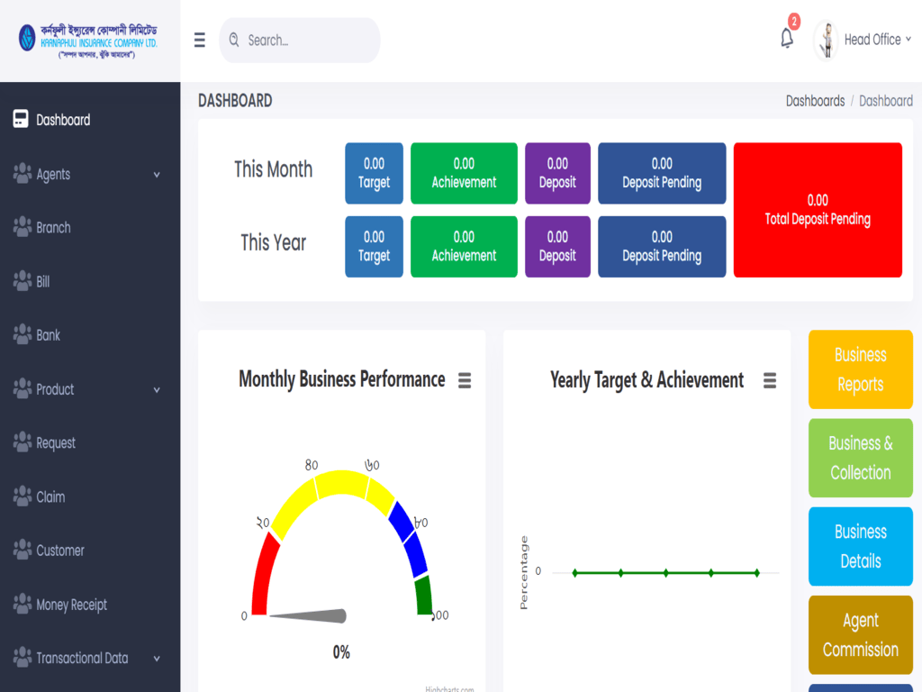Click the user profile avatar picture
The height and width of the screenshot is (692, 922).
(826, 41)
